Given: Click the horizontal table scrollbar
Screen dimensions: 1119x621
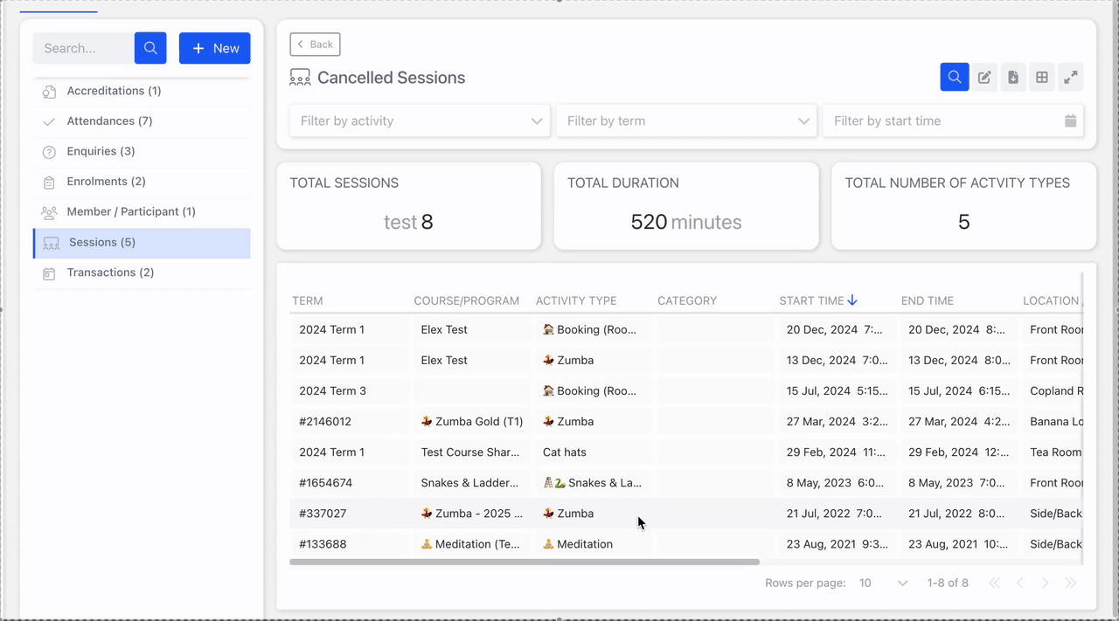Looking at the screenshot, I should click(525, 562).
